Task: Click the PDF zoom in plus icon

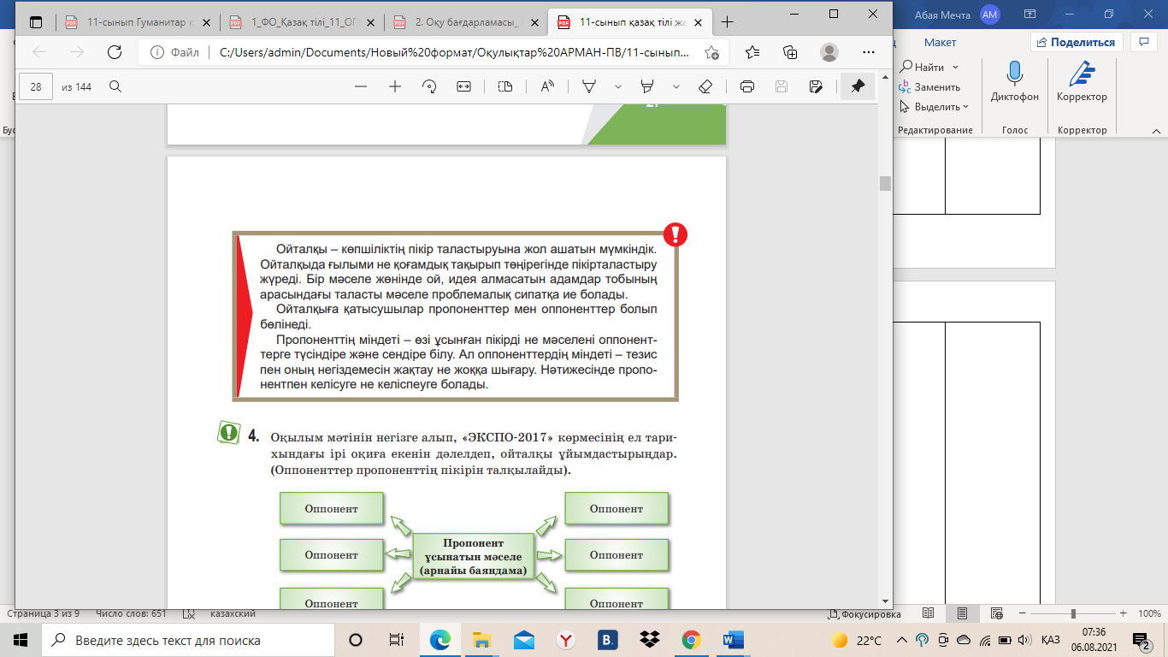Action: pos(395,86)
